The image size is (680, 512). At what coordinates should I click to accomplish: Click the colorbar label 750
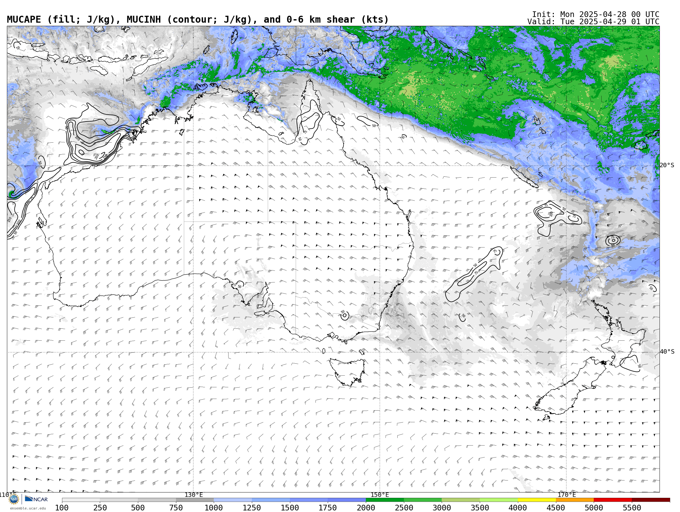tap(176, 508)
